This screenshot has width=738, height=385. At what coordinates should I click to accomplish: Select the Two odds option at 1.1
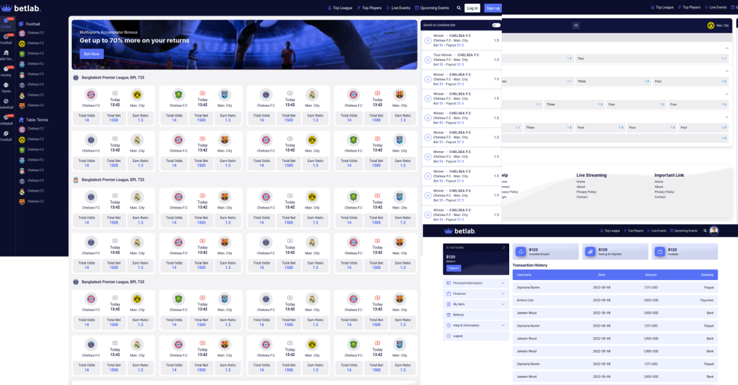(652, 59)
